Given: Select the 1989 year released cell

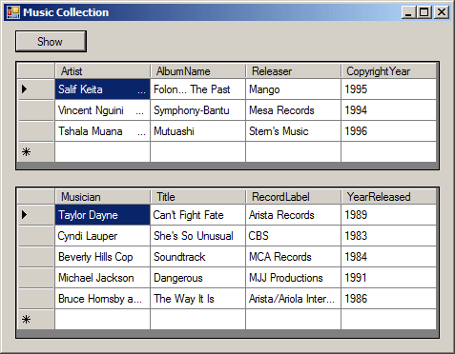Looking at the screenshot, I should (x=388, y=215).
